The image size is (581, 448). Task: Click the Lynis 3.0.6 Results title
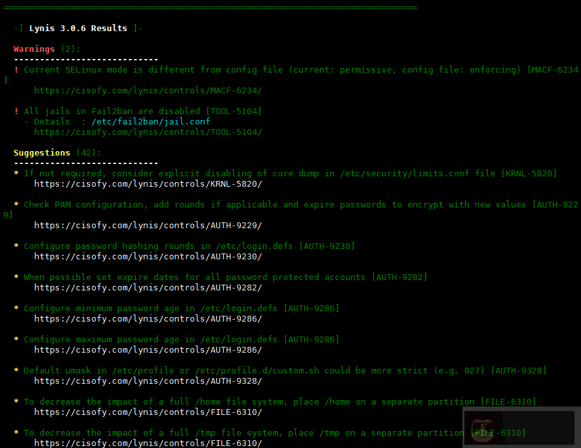pyautogui.click(x=78, y=29)
